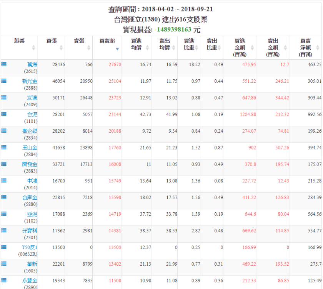This screenshot has height=289, width=323.
Task: Toggle sorting on 買賣超 column header
Action: (x=107, y=41)
